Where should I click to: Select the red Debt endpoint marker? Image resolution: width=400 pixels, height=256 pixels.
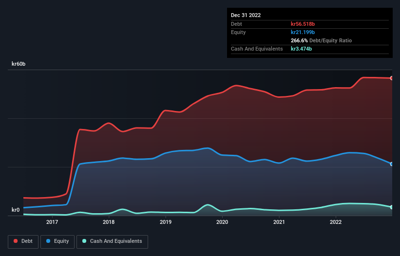392,78
